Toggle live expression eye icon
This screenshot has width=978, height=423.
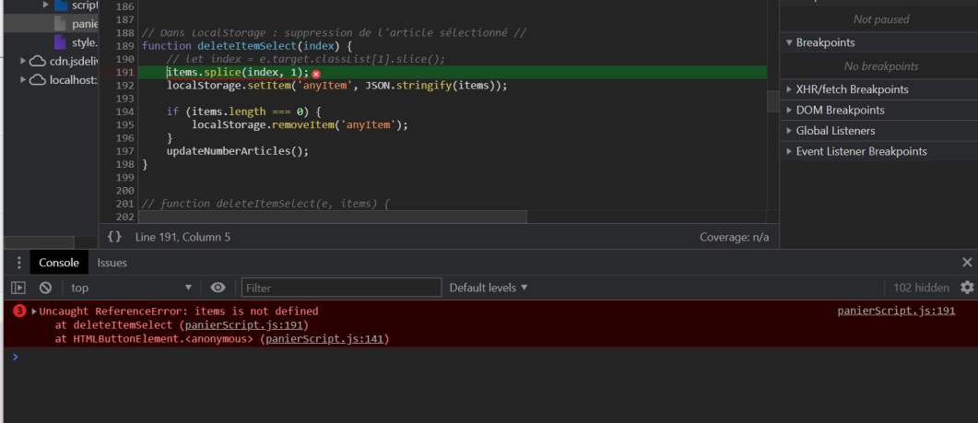click(218, 288)
